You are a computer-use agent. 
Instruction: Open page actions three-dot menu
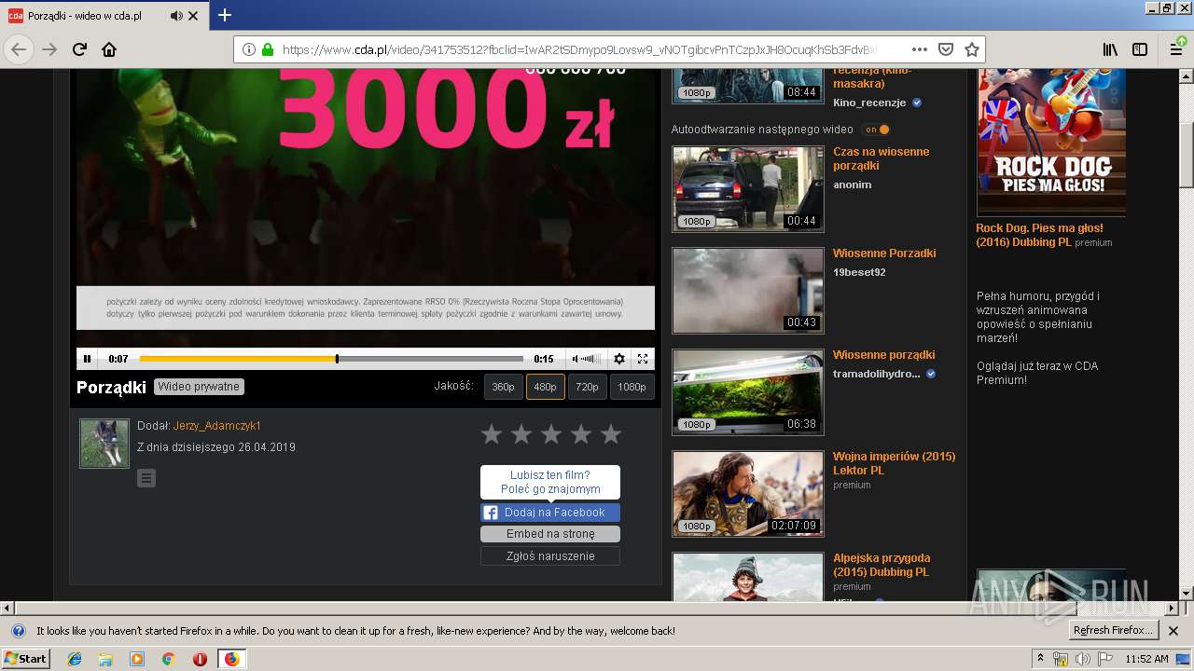pos(920,49)
